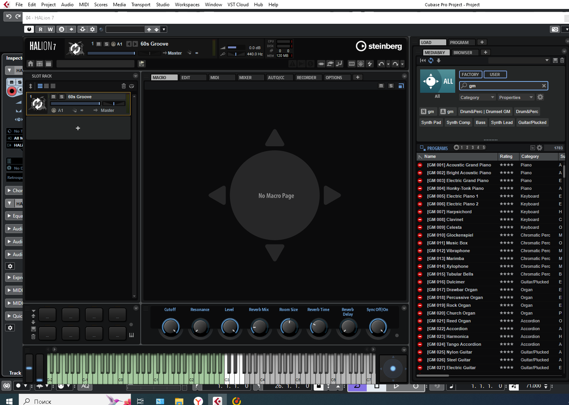Select the Bass filter tag

[x=481, y=122]
